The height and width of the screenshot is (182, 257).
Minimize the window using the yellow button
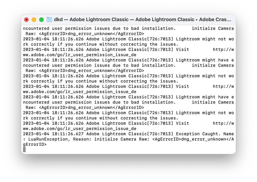click(34, 20)
